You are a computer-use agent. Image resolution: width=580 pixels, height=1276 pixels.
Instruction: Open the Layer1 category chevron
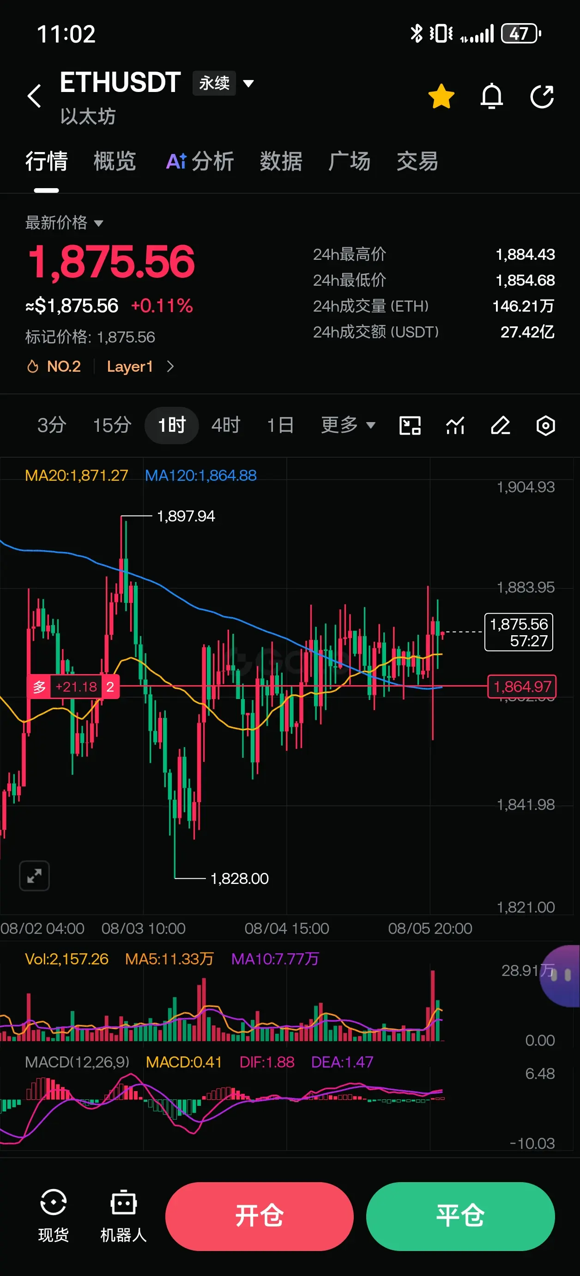[x=170, y=367]
